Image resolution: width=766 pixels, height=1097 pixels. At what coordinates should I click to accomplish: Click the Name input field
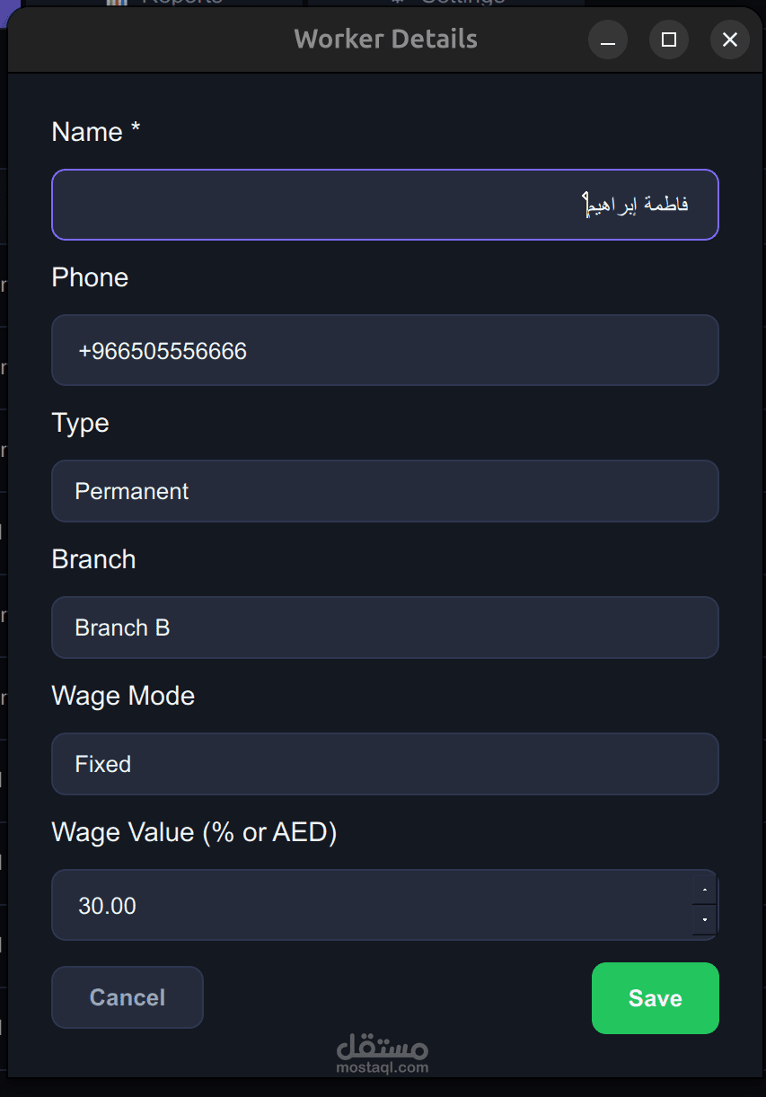(x=384, y=205)
